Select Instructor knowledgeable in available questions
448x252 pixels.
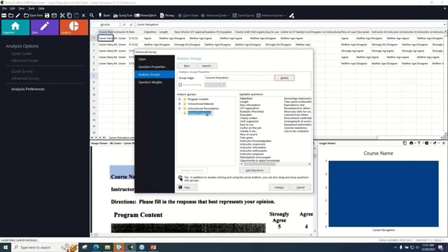click(x=255, y=141)
